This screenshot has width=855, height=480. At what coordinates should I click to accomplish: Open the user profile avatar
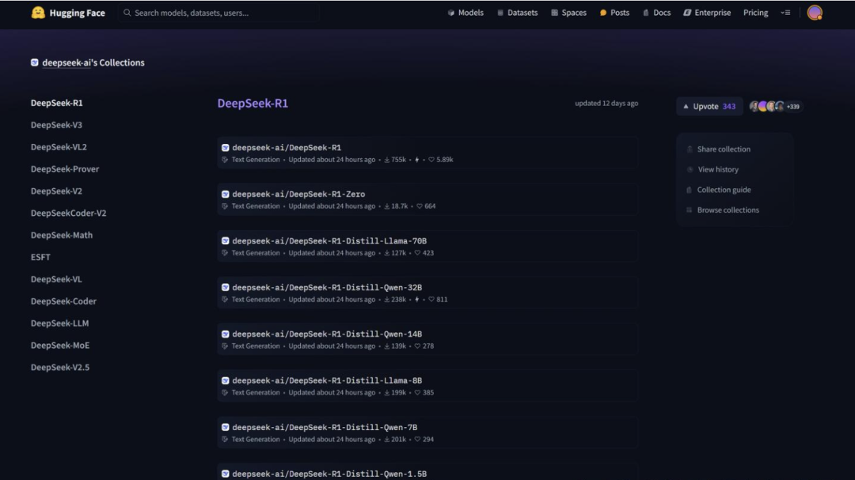815,13
